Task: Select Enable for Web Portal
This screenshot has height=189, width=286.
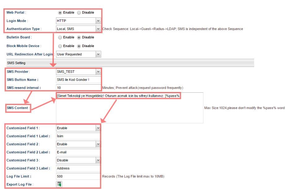Action: [60, 13]
